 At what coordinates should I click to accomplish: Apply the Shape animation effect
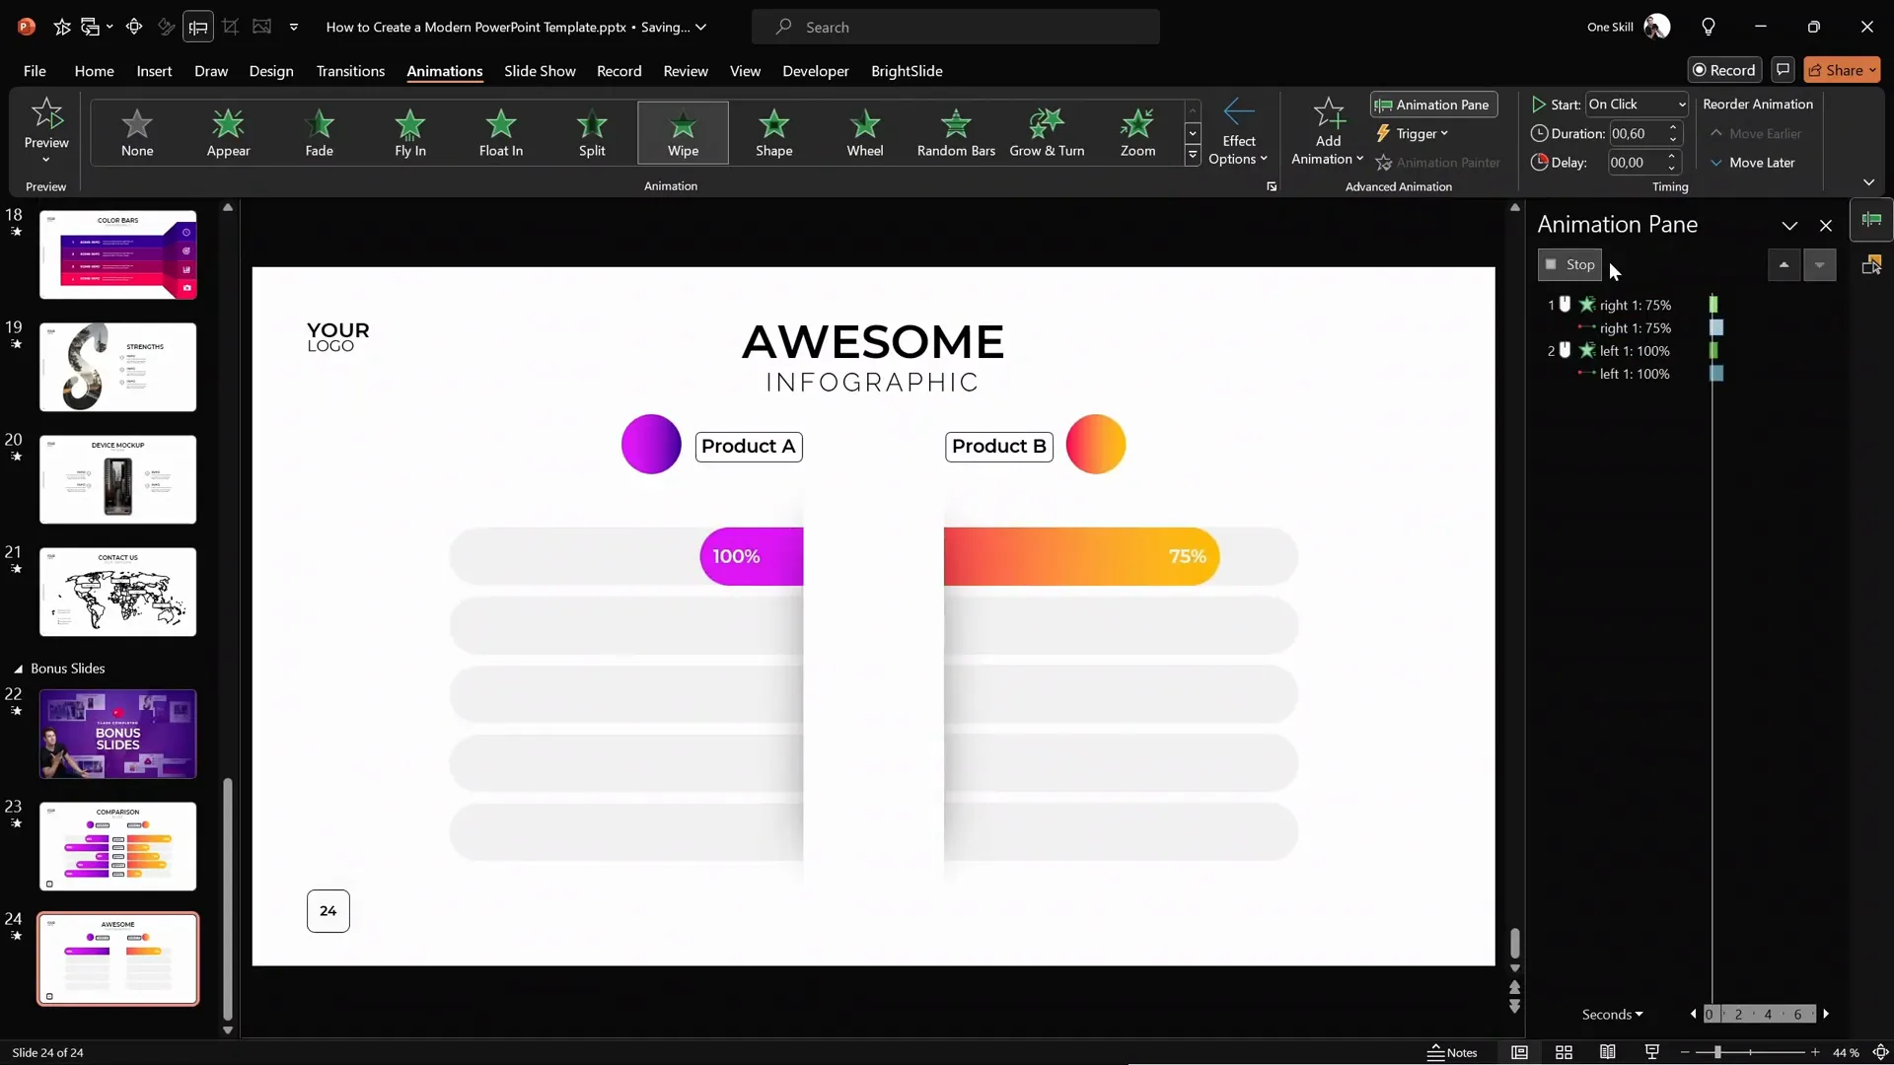pos(774,132)
